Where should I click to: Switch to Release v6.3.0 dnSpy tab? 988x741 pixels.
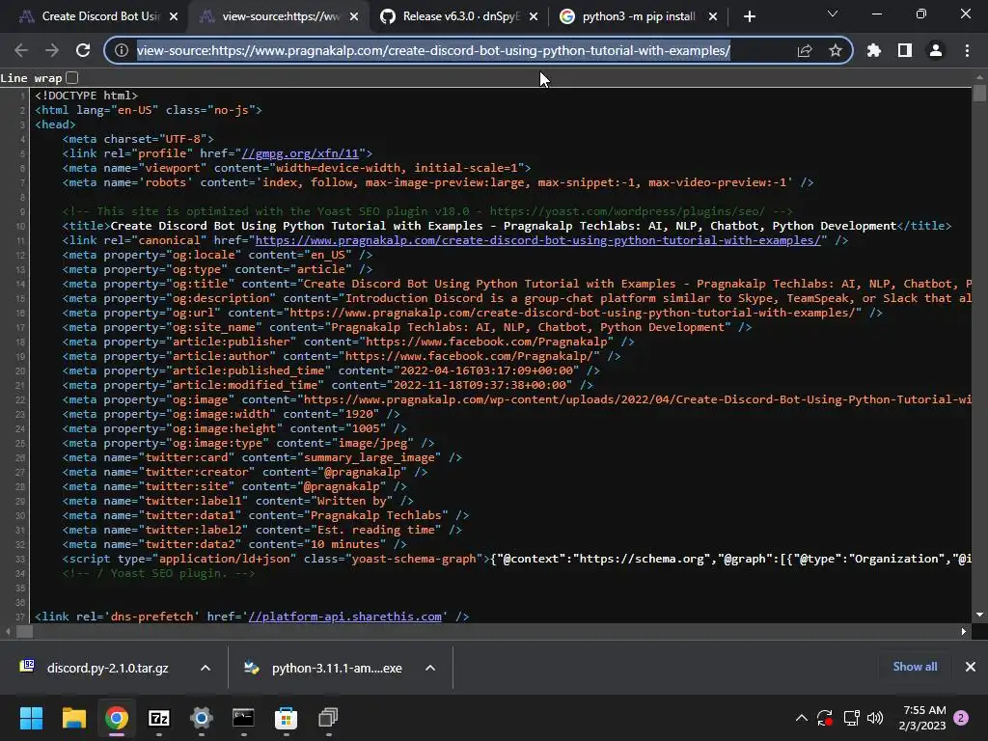[458, 17]
